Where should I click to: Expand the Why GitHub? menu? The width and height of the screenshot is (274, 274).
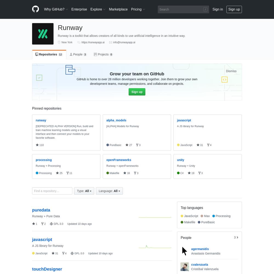[56, 9]
